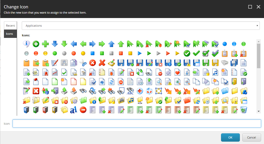This screenshot has width=264, height=144.
Task: Open the Applications icon category dropdown
Action: tap(141, 26)
